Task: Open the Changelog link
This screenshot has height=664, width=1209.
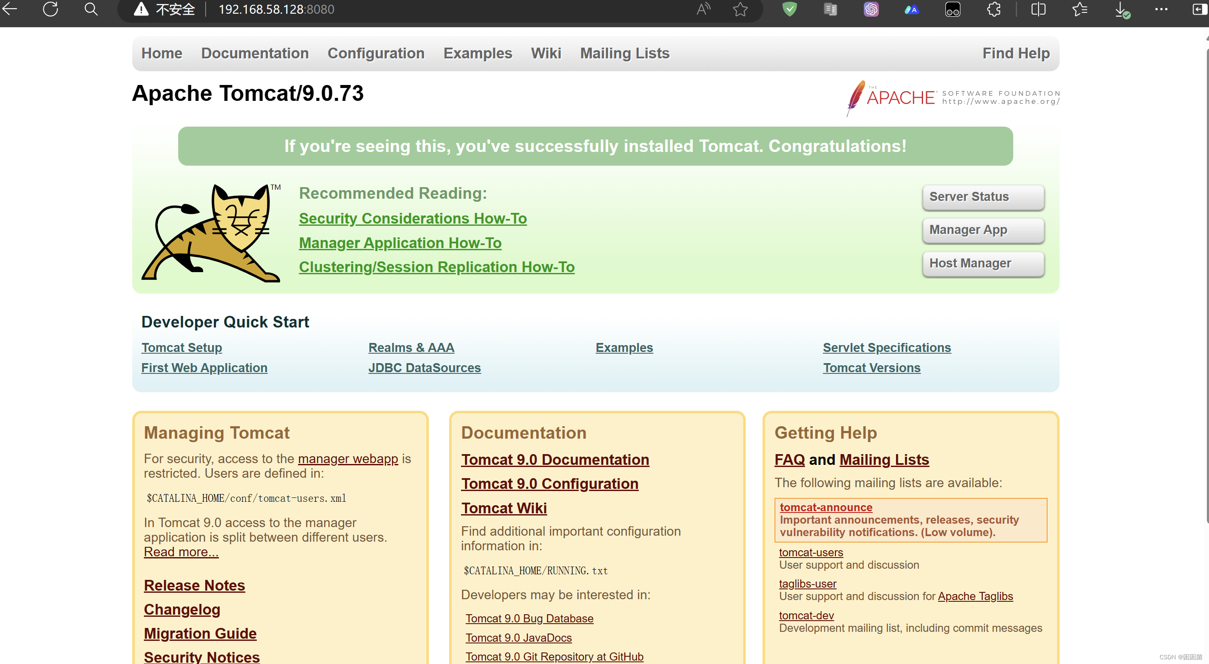Action: (182, 609)
